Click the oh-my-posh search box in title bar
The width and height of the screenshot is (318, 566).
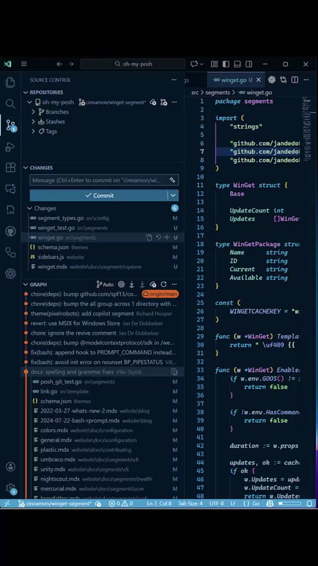(132, 64)
